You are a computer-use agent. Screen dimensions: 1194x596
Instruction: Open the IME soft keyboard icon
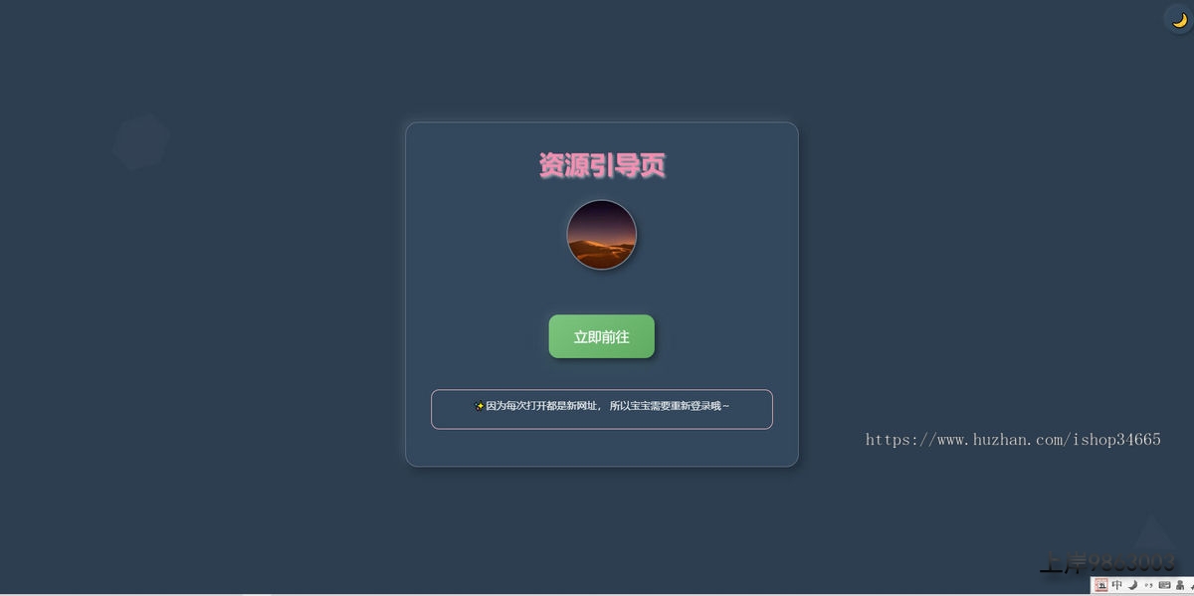[1164, 585]
